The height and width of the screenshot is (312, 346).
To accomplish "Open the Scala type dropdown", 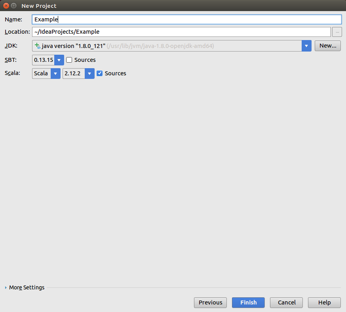I will click(x=55, y=73).
